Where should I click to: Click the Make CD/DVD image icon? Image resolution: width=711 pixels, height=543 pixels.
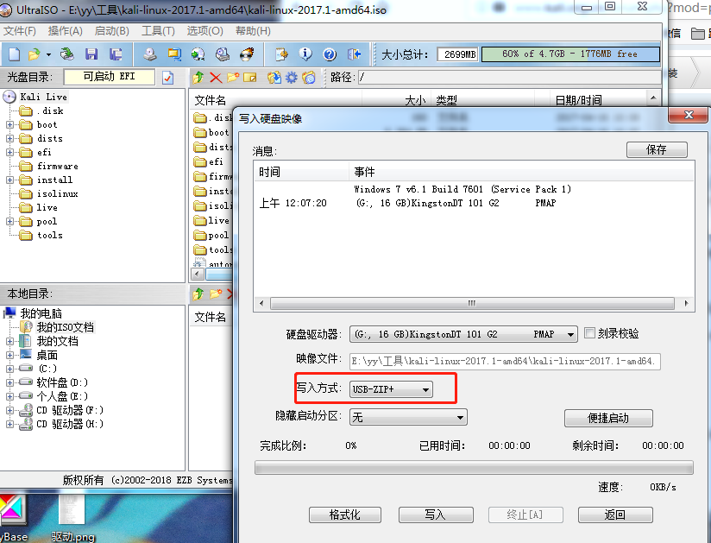pos(150,54)
